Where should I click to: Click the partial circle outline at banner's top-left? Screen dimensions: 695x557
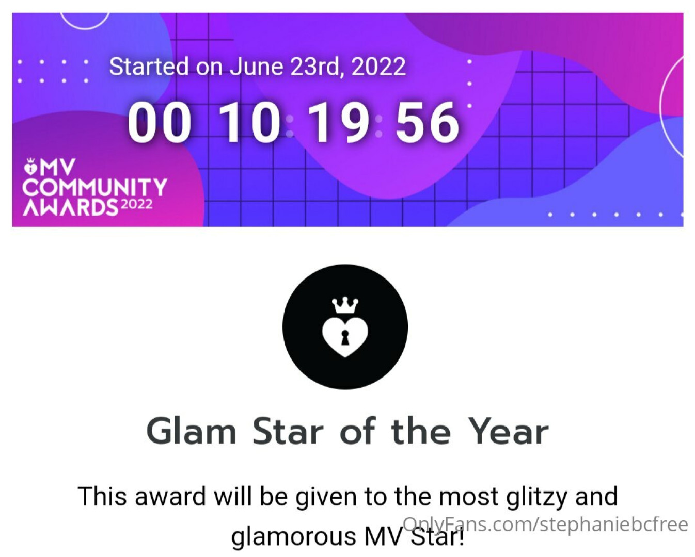[x=85, y=22]
